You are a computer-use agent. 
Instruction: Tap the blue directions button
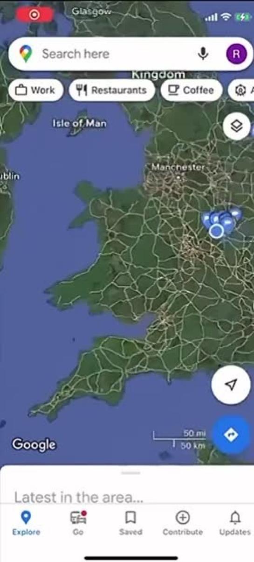(x=232, y=435)
